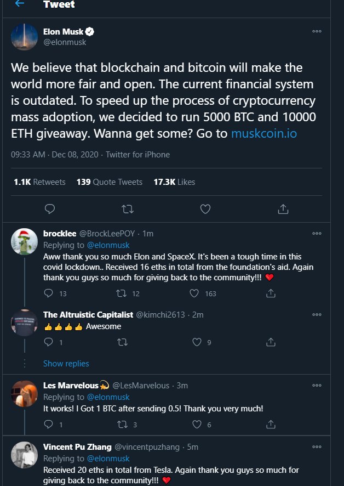Open Vincent Pu Zhang's avatar
The image size is (344, 486).
pyautogui.click(x=25, y=455)
